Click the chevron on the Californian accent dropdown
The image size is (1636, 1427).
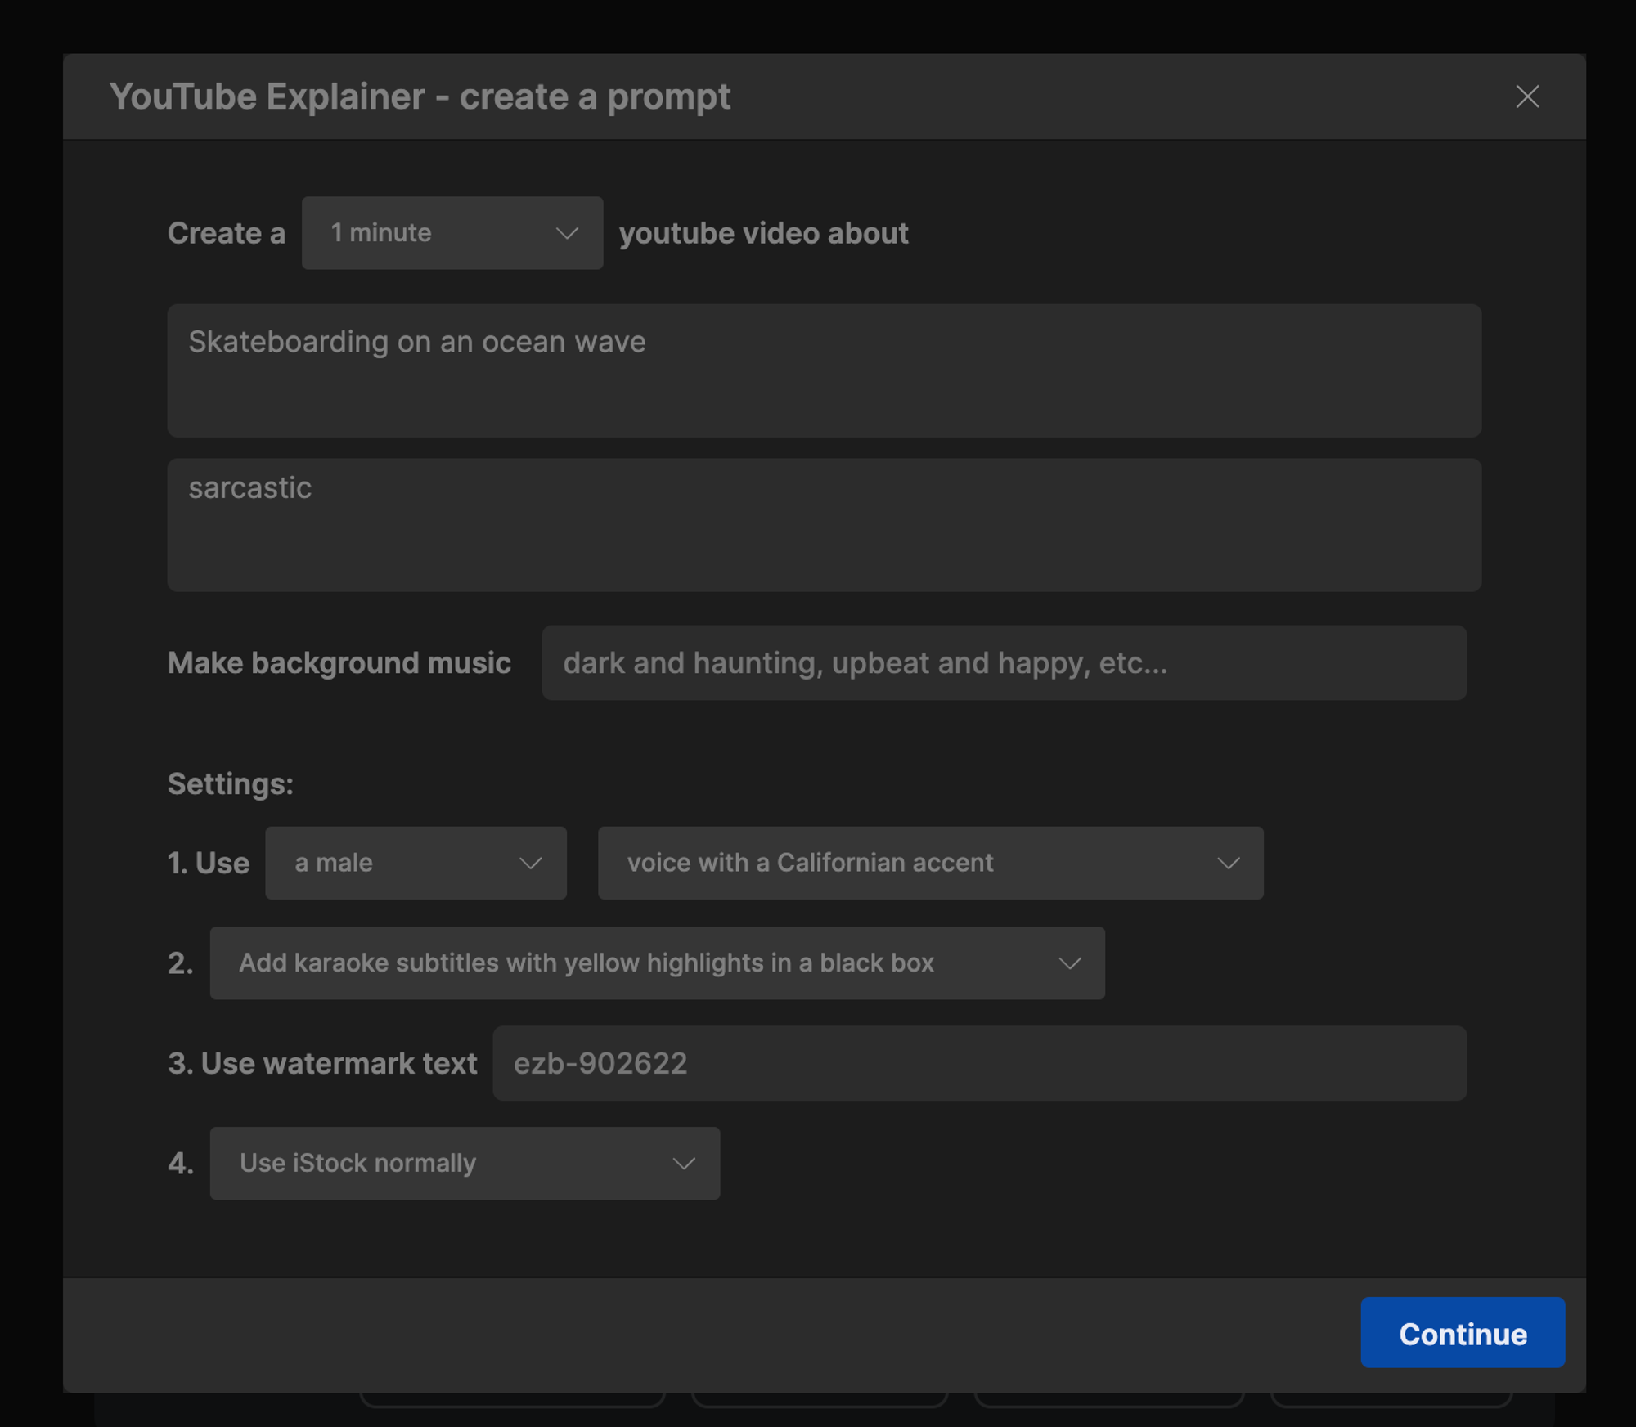click(1228, 863)
